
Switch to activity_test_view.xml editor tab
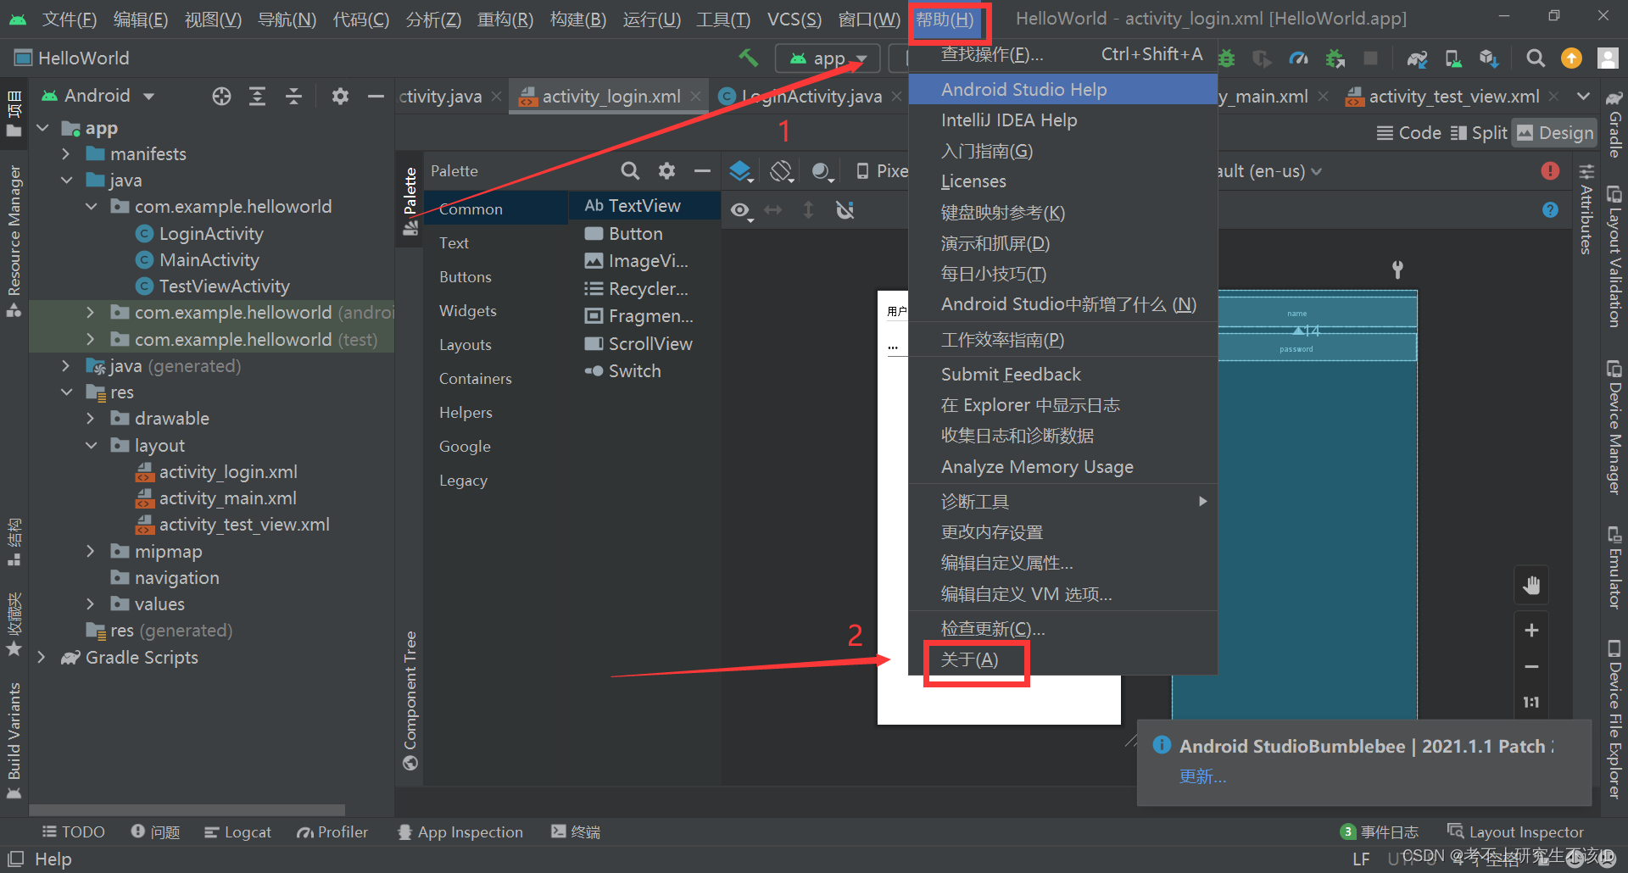1454,97
